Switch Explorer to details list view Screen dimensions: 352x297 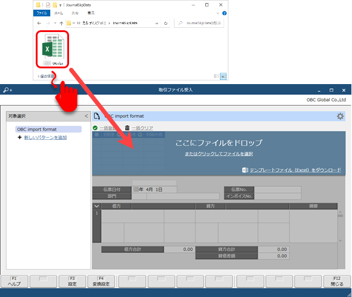(x=216, y=76)
